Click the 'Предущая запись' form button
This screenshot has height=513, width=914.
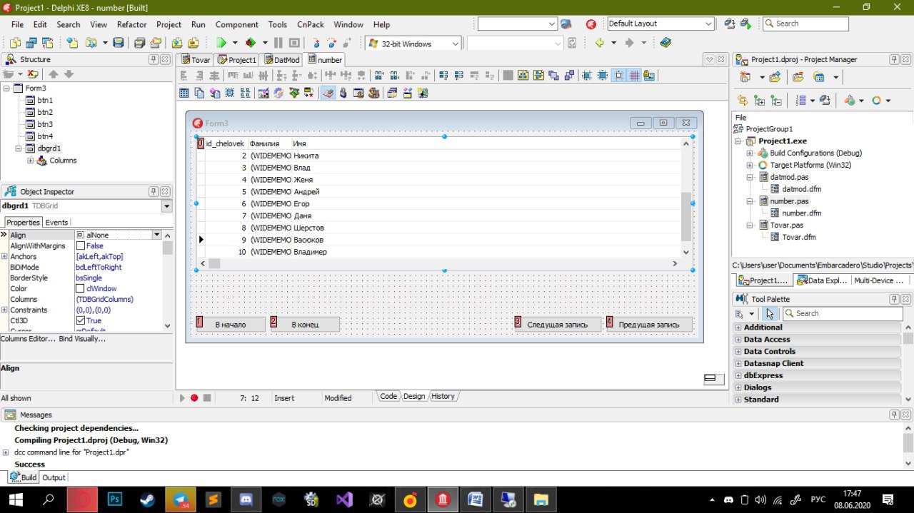(649, 325)
